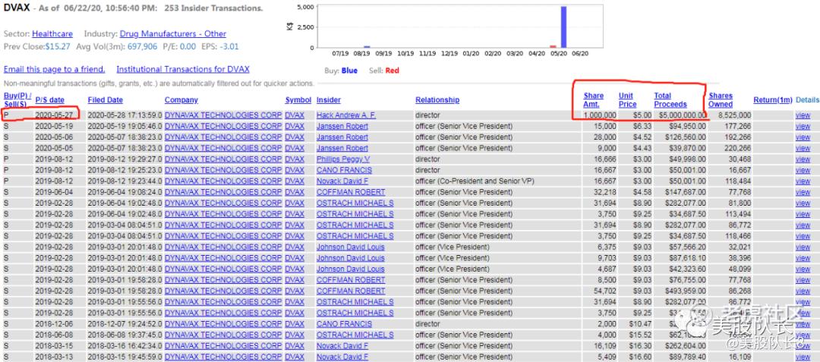Open Institutional Transactions for DVAX link
This screenshot has height=362, width=820.
click(183, 69)
